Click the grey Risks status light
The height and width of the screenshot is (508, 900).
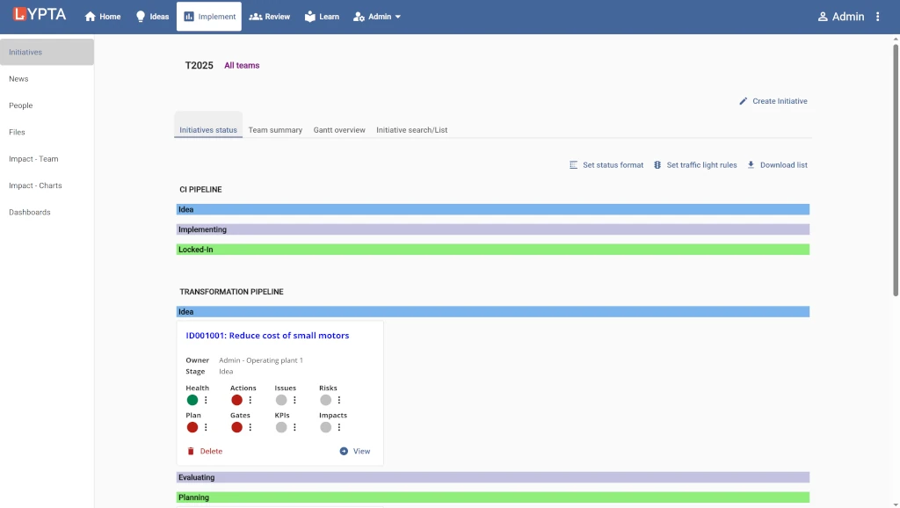point(325,400)
